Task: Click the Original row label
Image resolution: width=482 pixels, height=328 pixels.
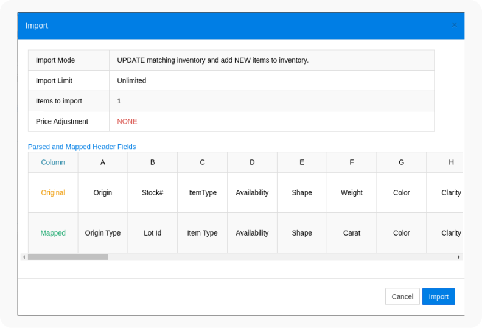Action: [53, 193]
